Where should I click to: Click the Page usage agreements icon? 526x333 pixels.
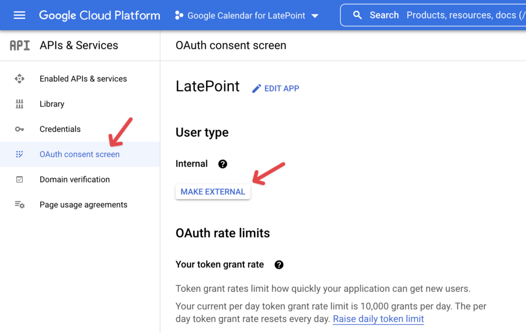19,205
